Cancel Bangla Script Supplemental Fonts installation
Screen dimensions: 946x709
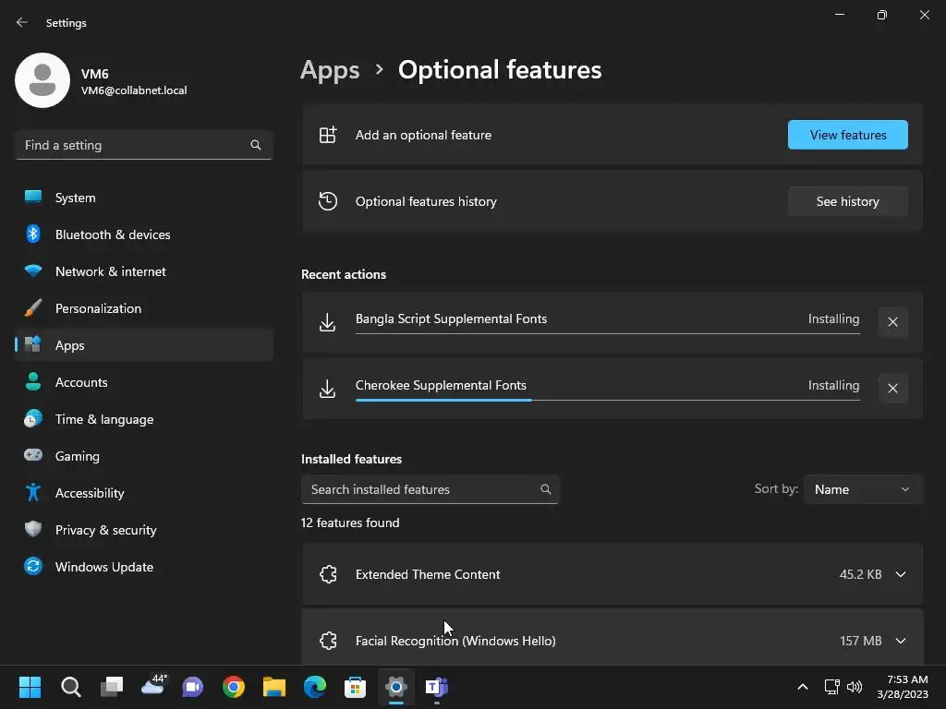892,322
